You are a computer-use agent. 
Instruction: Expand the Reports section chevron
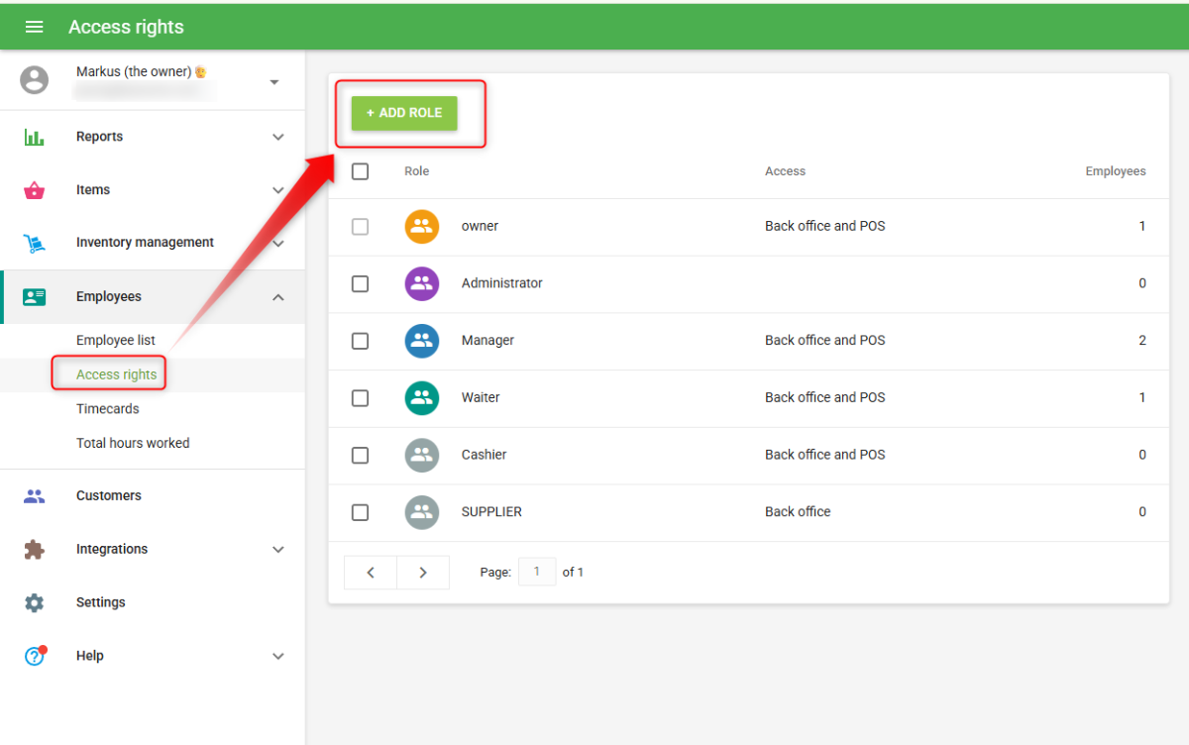[278, 137]
